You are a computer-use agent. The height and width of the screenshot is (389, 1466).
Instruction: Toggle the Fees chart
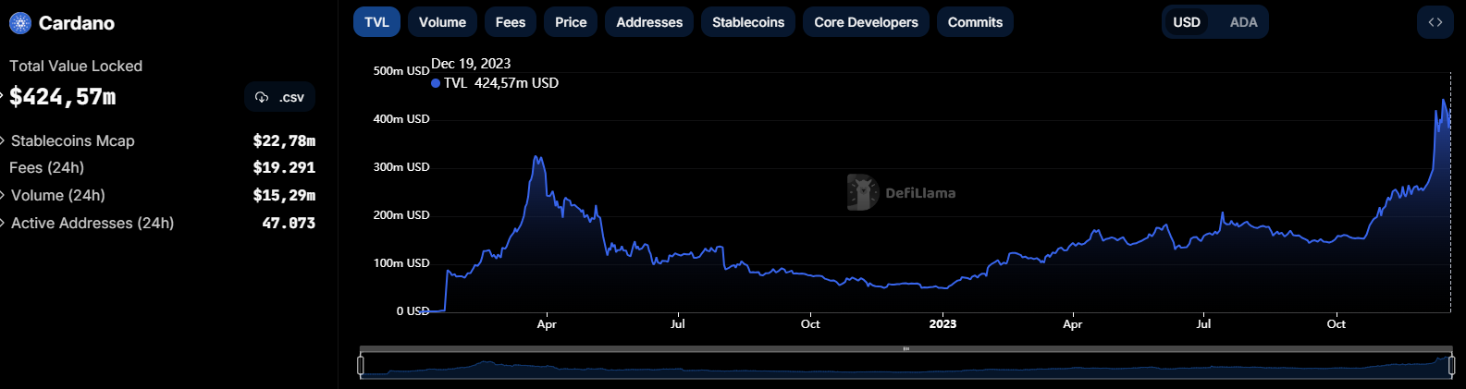[510, 22]
